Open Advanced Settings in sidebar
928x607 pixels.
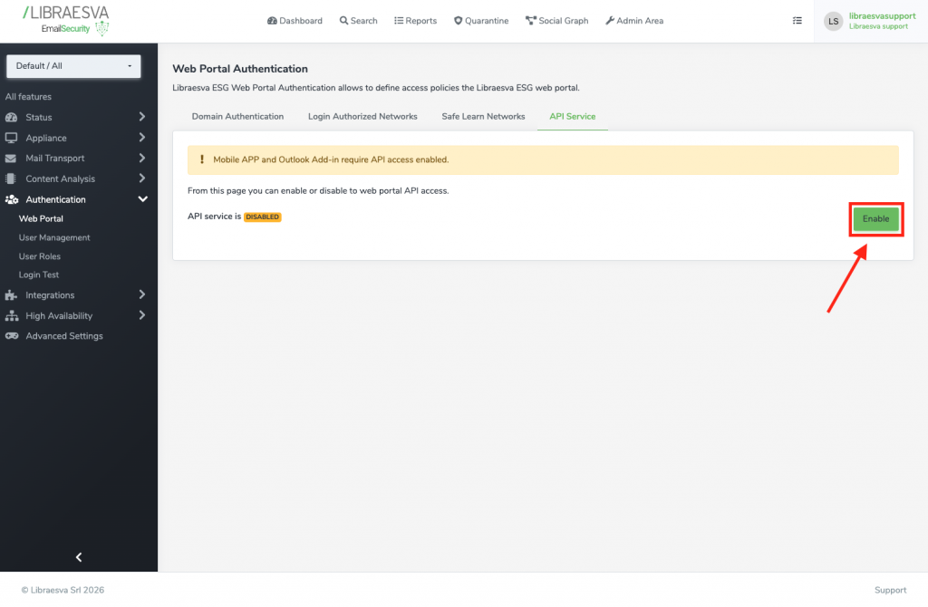point(64,336)
